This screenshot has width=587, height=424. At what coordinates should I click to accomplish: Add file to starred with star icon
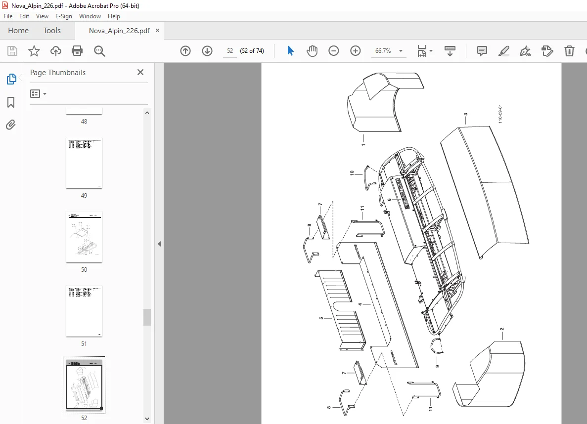[34, 51]
